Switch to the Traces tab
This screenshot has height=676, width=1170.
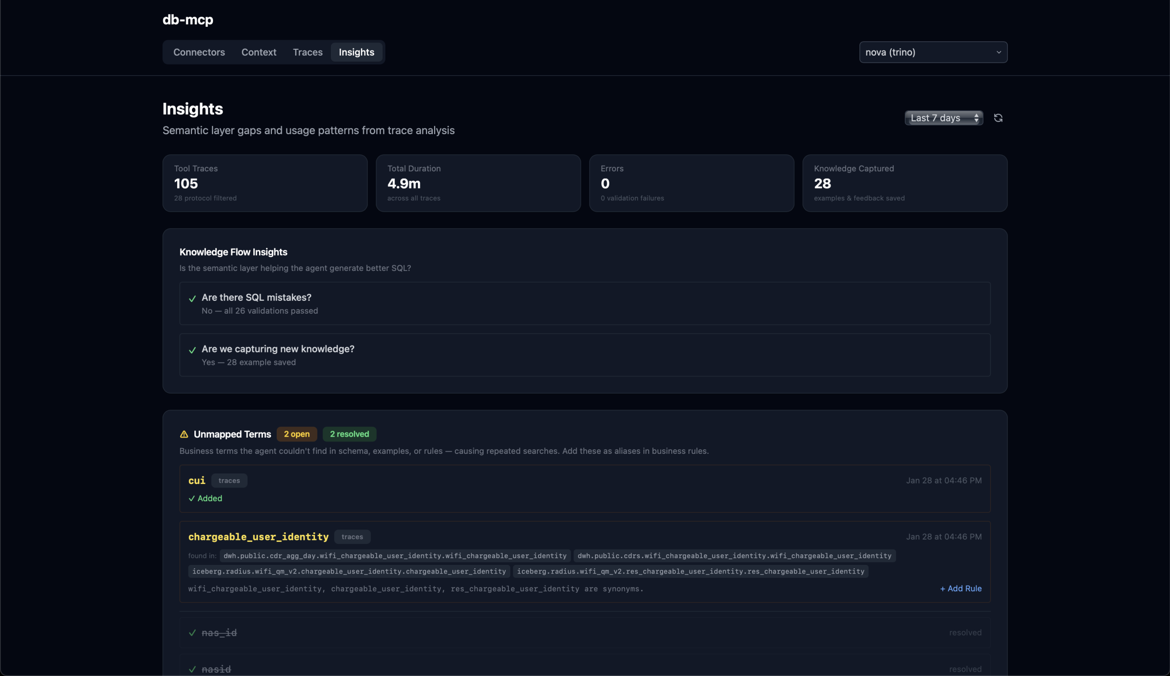tap(307, 52)
